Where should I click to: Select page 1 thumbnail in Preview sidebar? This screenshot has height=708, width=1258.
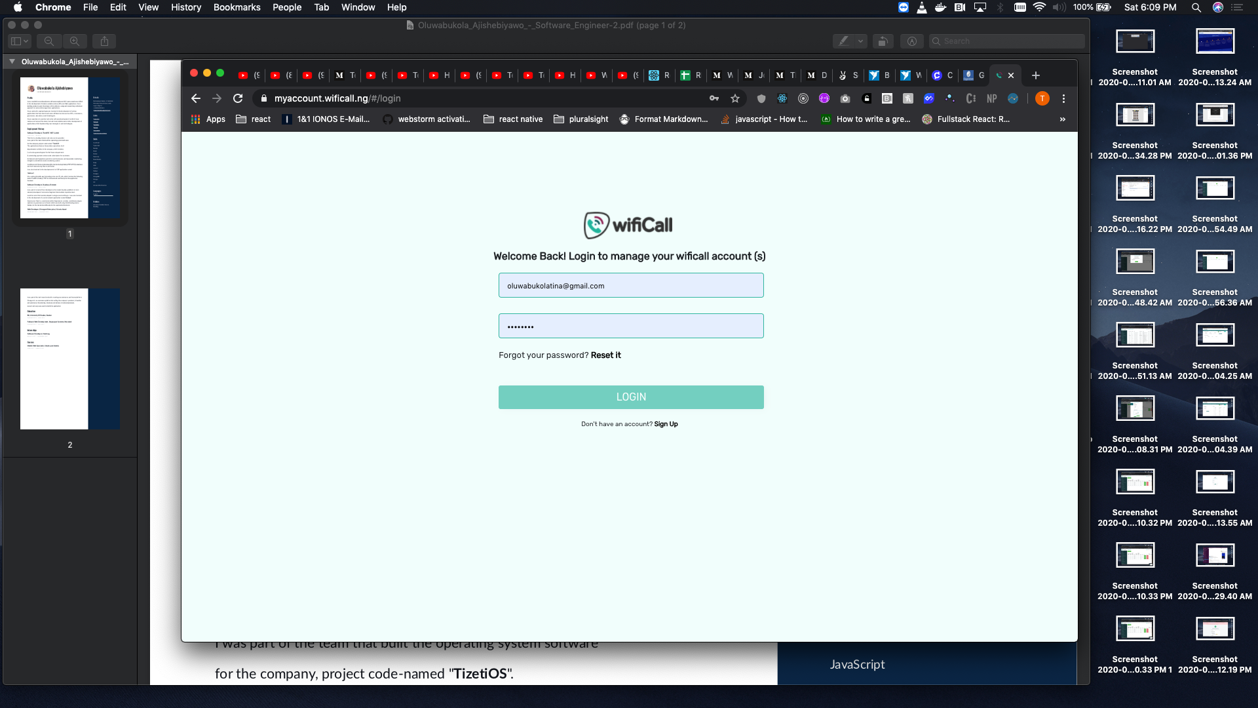70,148
